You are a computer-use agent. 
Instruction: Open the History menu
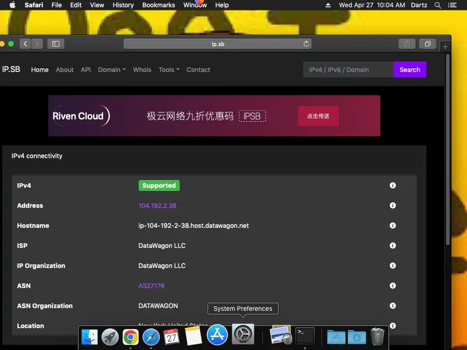point(123,5)
